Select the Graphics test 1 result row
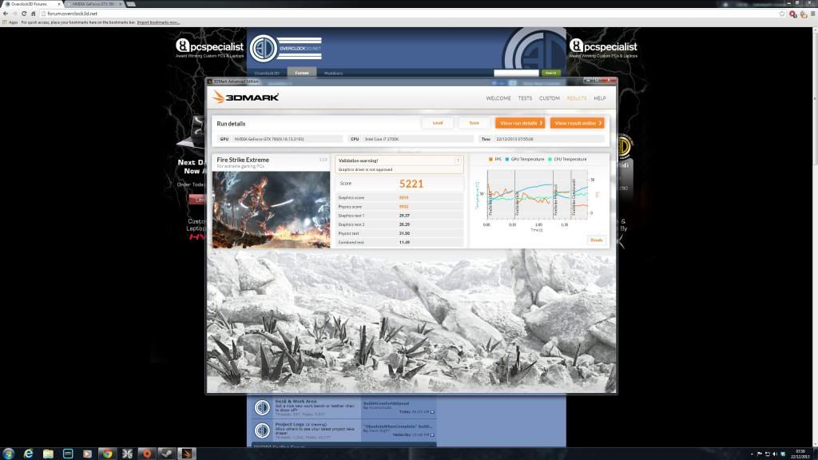The width and height of the screenshot is (818, 460). [399, 216]
